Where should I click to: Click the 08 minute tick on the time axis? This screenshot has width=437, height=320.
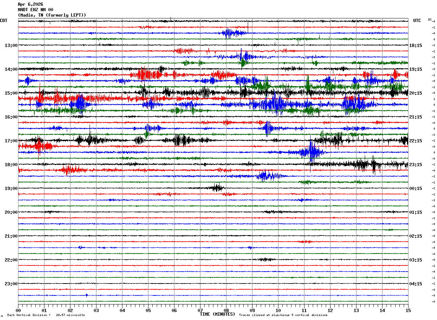[226, 310]
